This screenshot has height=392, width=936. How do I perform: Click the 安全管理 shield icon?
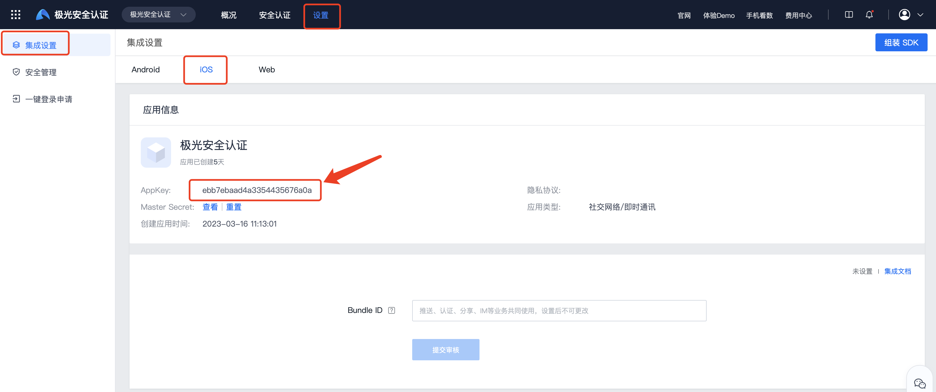point(16,72)
